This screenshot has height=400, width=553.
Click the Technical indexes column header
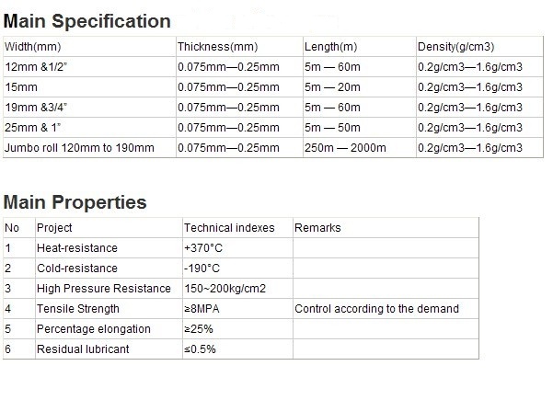229,228
